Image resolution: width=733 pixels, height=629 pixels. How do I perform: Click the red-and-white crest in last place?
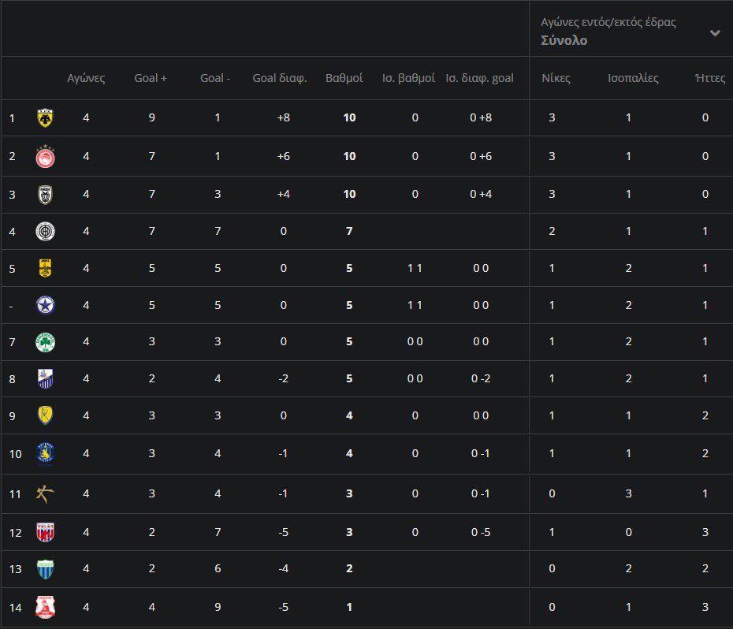click(x=45, y=607)
